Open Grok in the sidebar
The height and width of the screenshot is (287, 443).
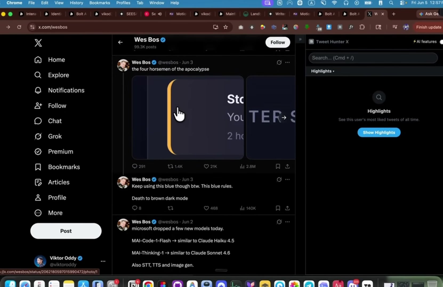pyautogui.click(x=48, y=136)
